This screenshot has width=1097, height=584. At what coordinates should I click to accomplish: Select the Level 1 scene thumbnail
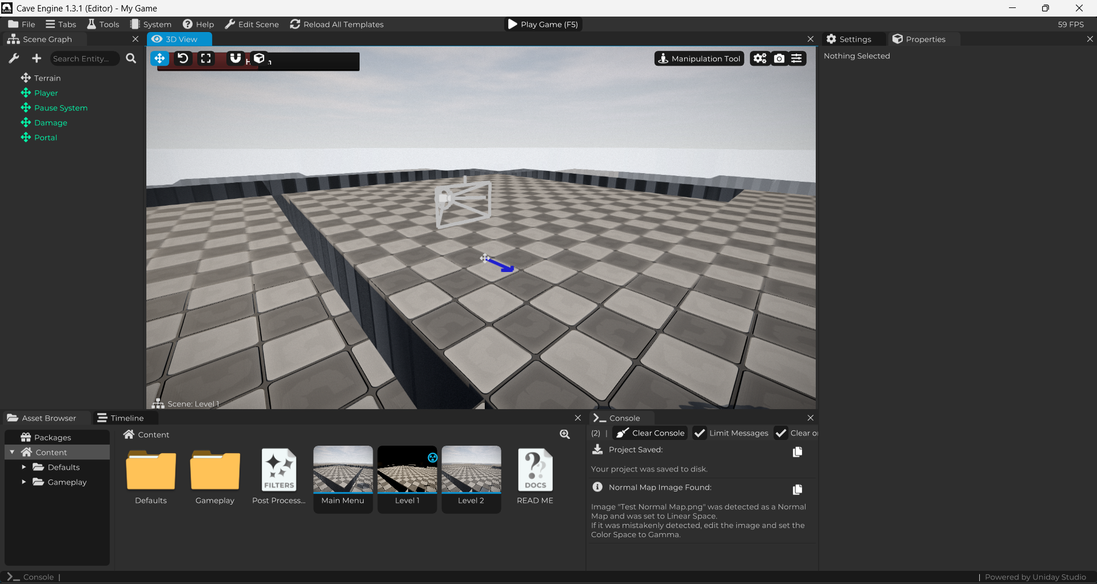[407, 479]
